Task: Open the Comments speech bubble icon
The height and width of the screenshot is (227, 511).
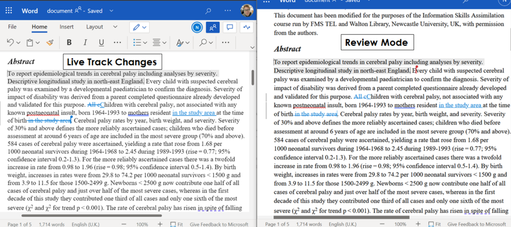Action: point(230,27)
